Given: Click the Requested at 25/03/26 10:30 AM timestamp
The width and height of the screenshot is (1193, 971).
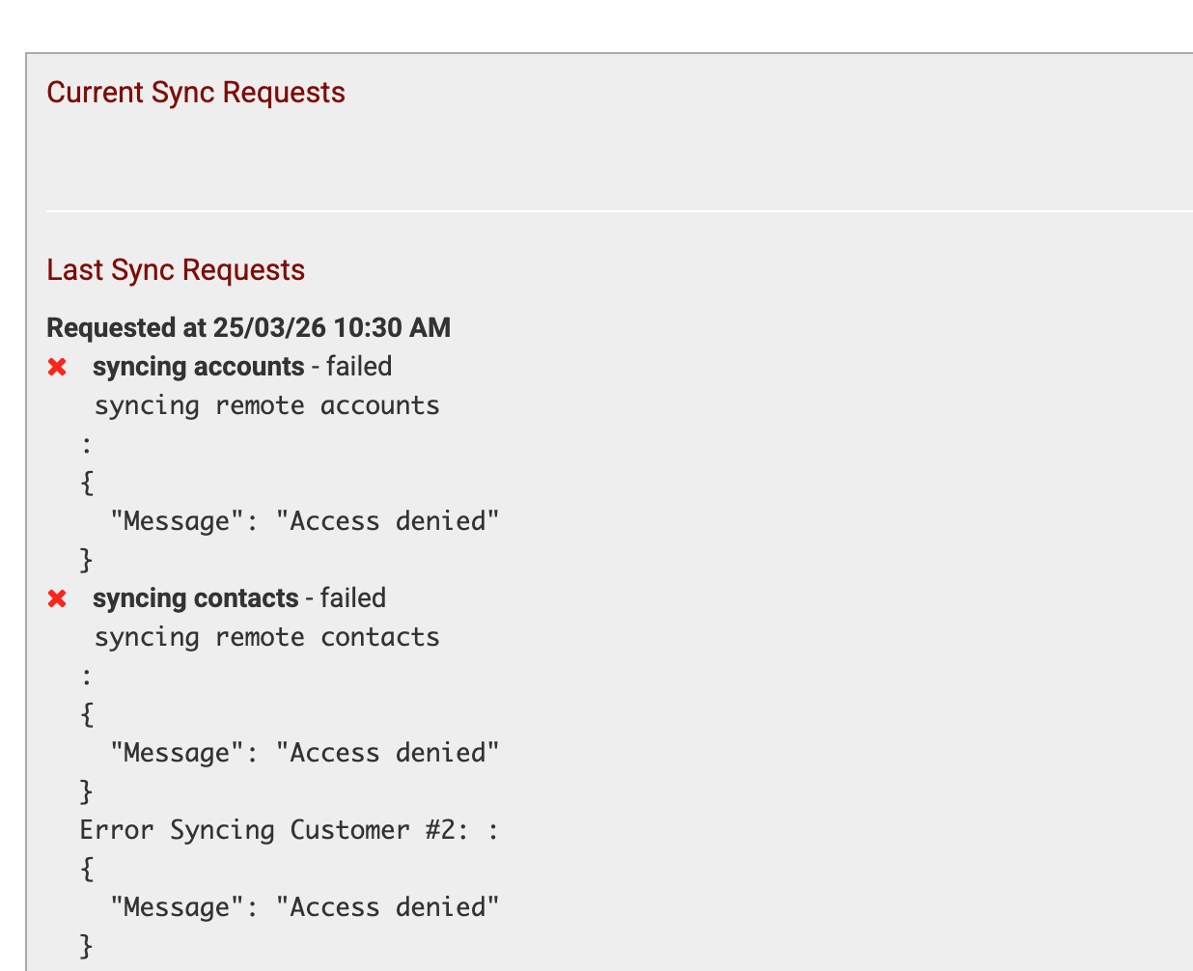Looking at the screenshot, I should point(248,328).
